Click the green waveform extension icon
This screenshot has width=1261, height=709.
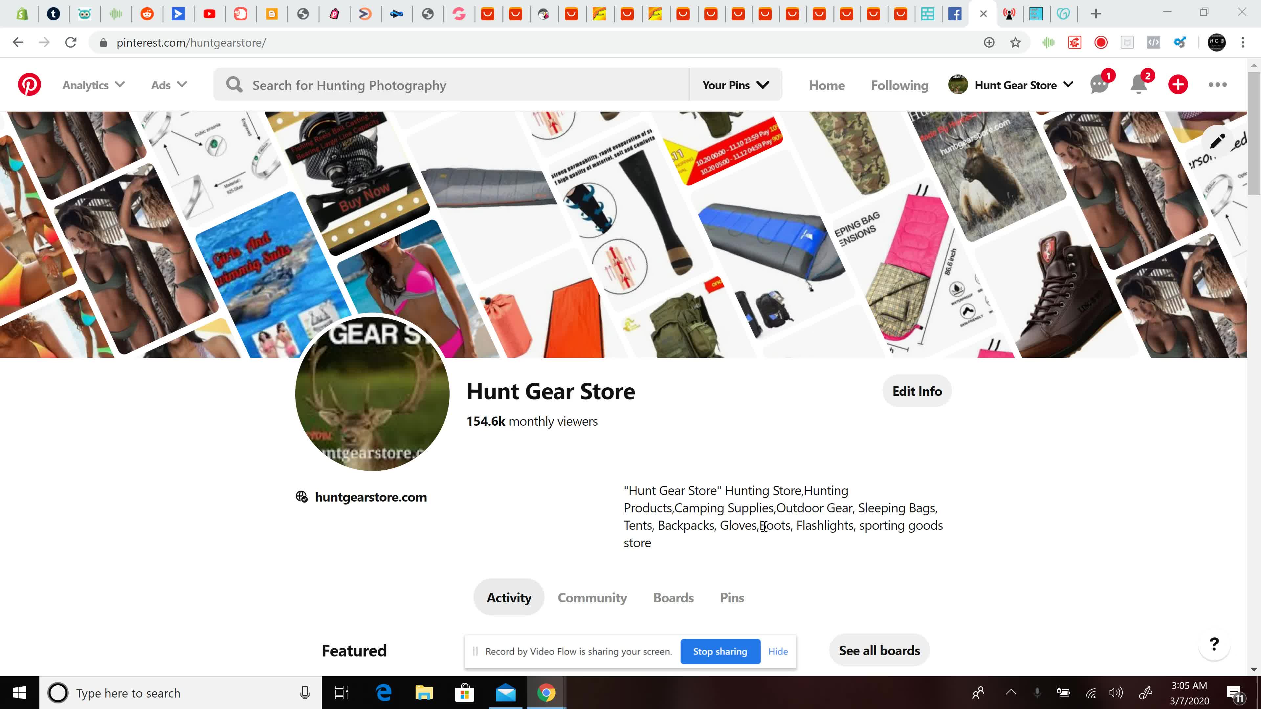[x=1048, y=43]
